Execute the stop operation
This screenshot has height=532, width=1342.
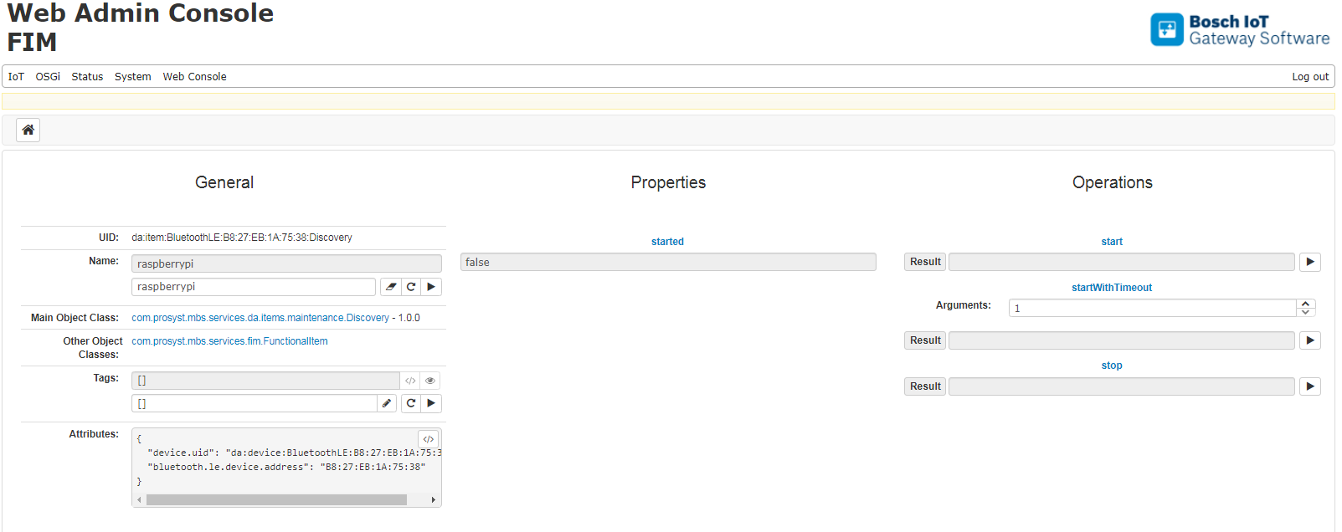[1310, 386]
